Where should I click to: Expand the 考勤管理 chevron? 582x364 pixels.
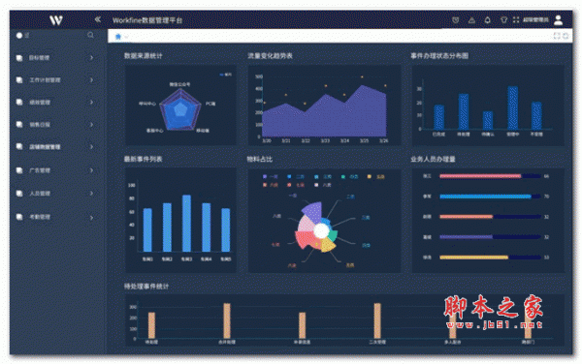(x=91, y=218)
